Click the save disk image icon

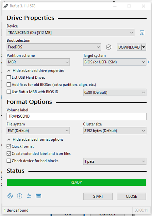pos(142,33)
